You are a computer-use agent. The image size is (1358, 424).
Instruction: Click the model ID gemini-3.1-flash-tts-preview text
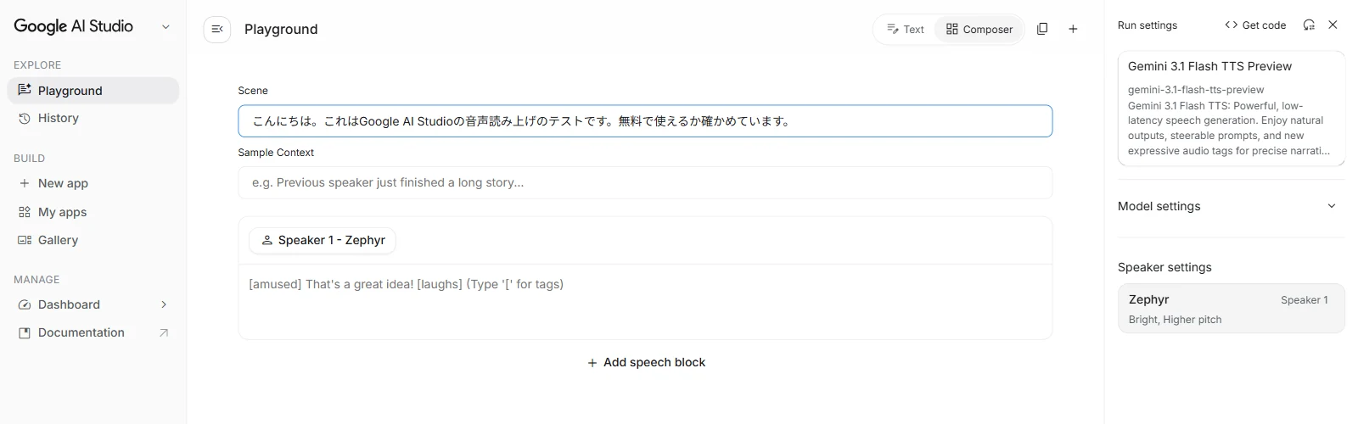(1196, 90)
